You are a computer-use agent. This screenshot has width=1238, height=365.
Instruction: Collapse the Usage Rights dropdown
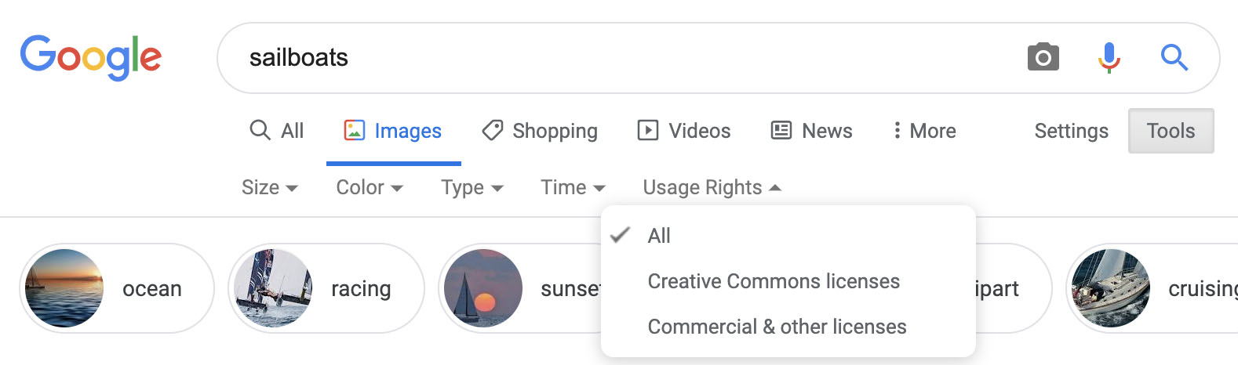point(712,187)
